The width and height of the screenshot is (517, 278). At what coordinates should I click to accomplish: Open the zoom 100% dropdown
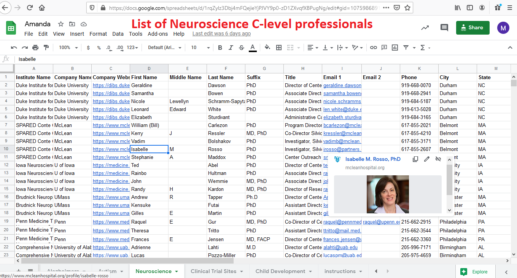(x=68, y=48)
